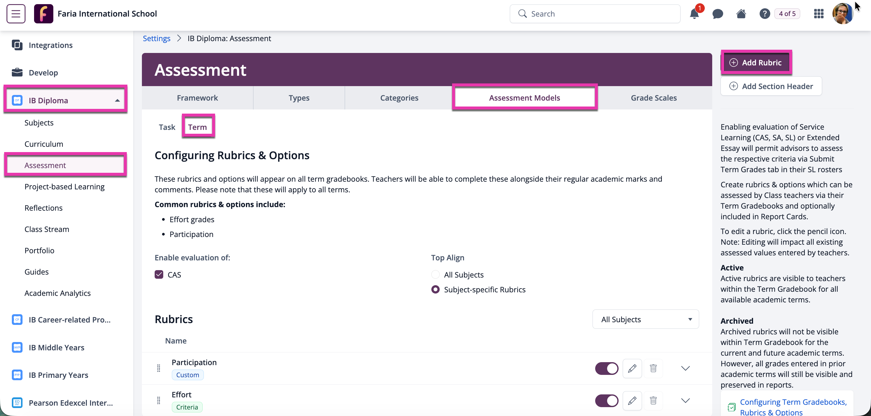Click the help article document icon
This screenshot has height=416, width=871.
pyautogui.click(x=731, y=407)
